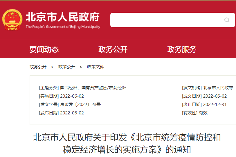Click the 北京市人民政府 header site title
The image size is (236, 157).
[63, 17]
